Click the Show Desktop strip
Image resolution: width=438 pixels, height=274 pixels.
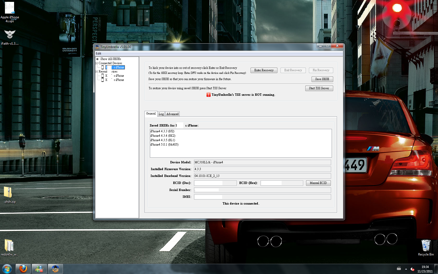tap(436, 269)
